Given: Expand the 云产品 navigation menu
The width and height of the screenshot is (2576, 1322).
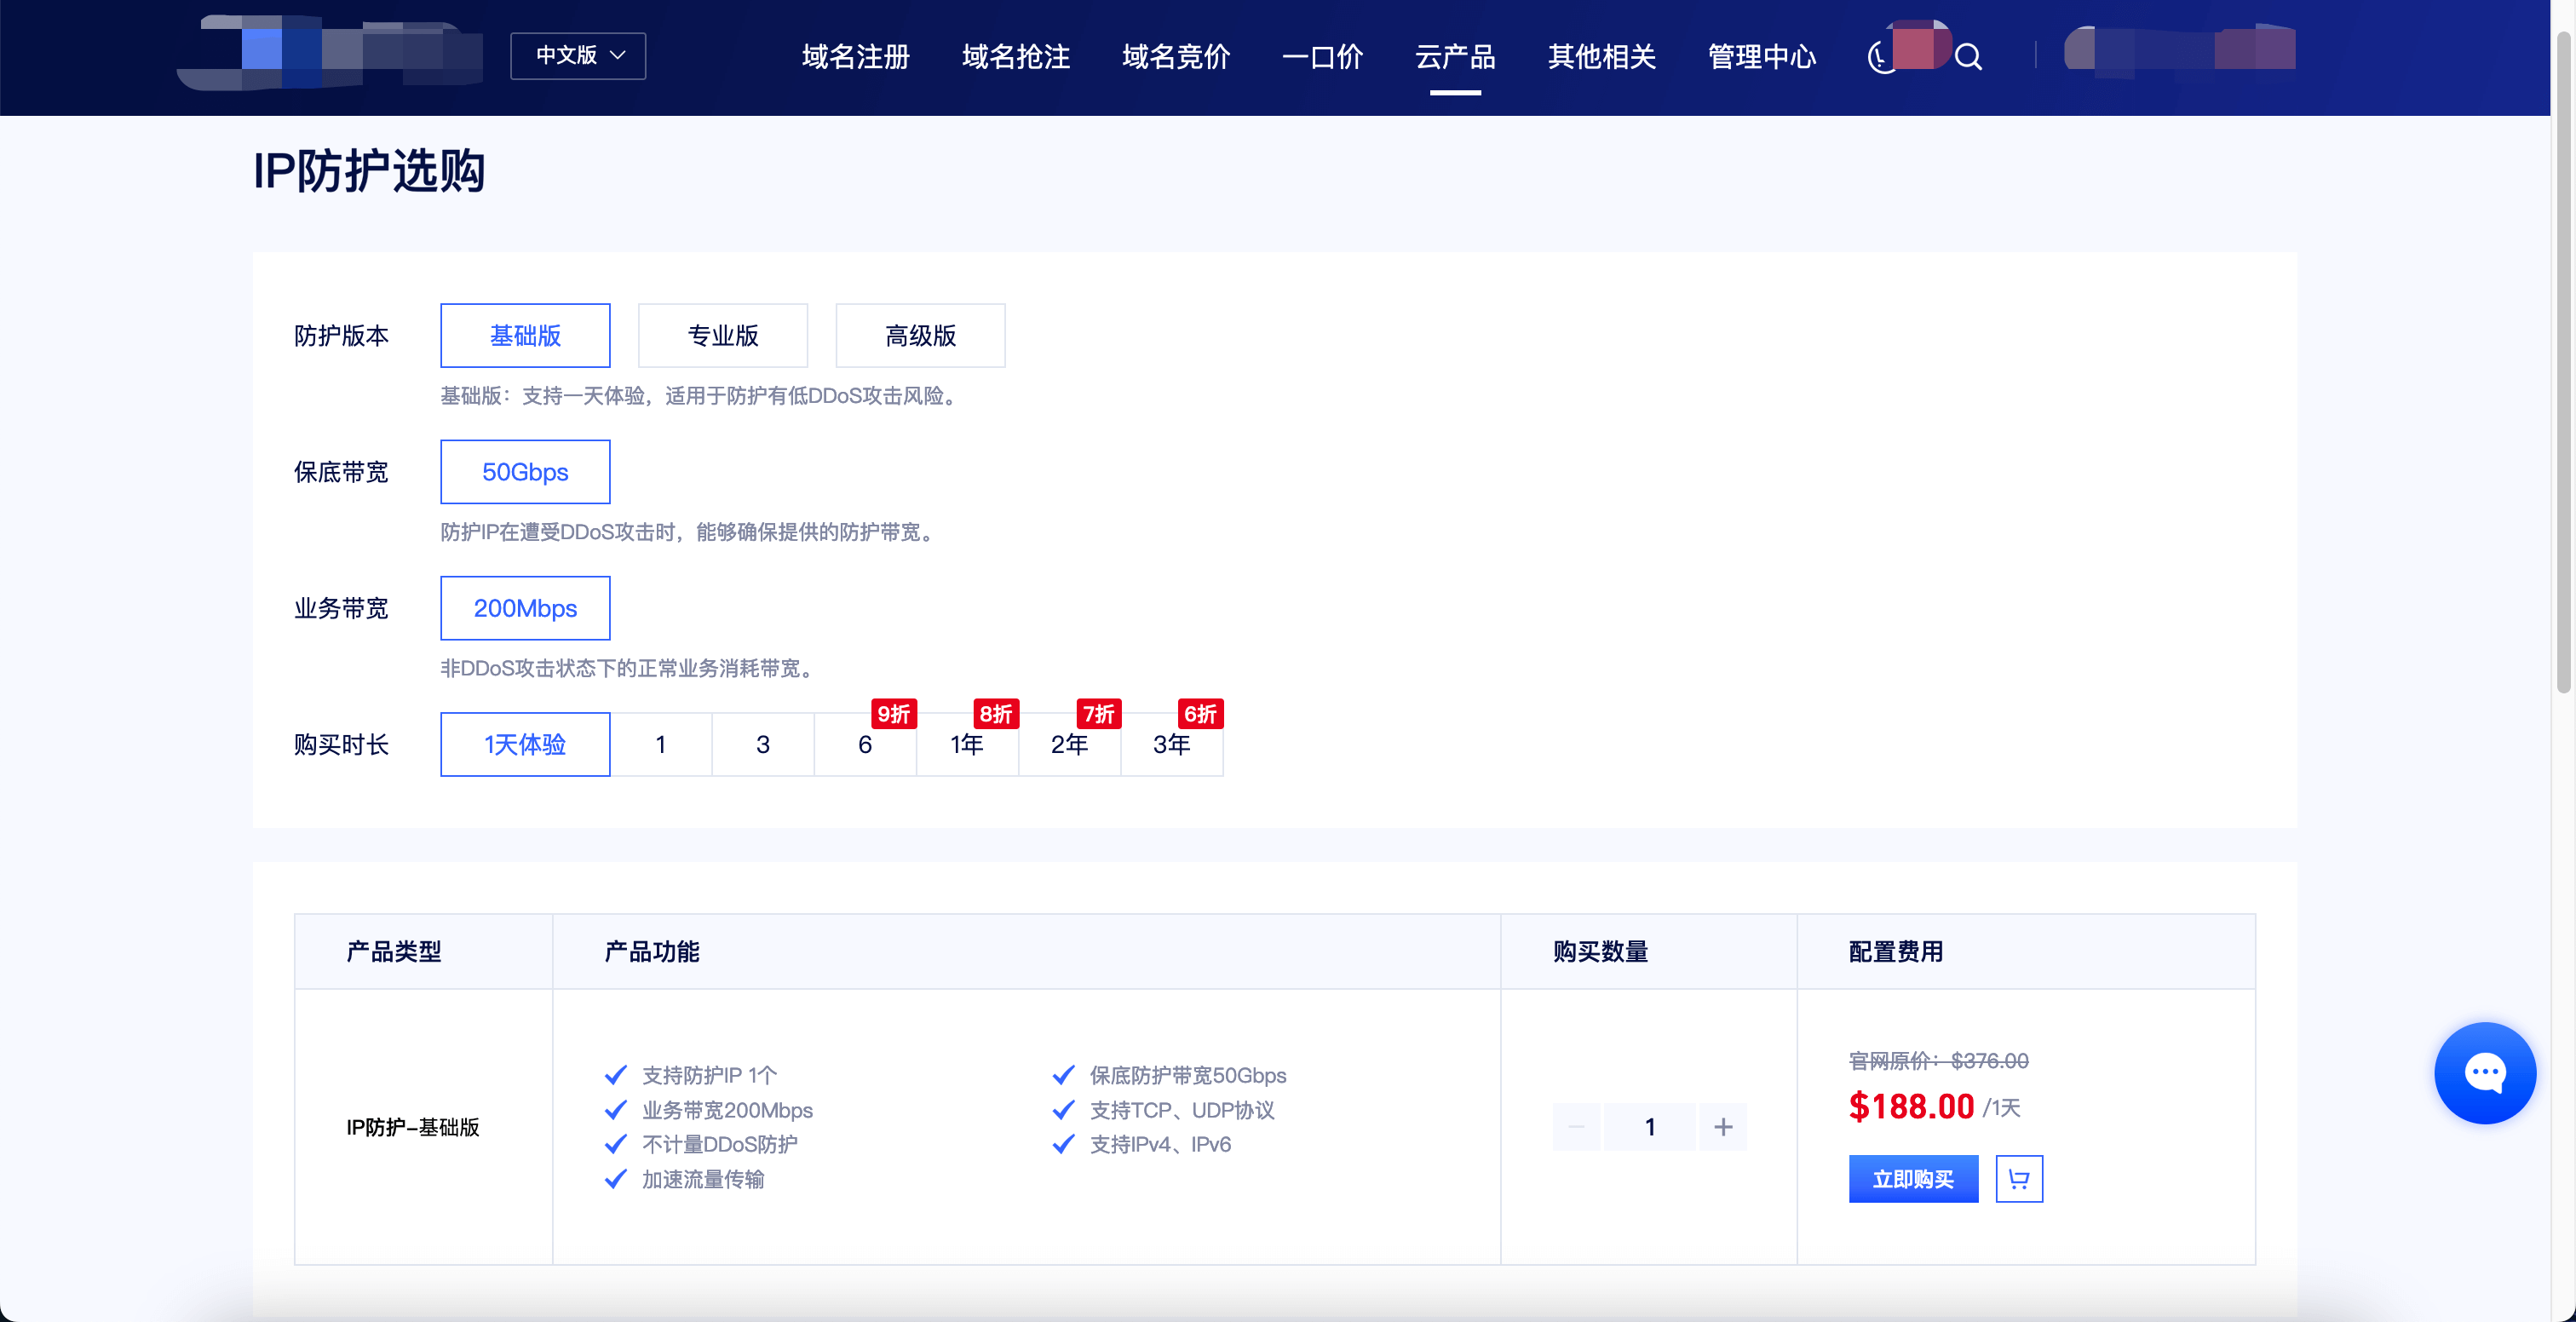Looking at the screenshot, I should 1454,57.
